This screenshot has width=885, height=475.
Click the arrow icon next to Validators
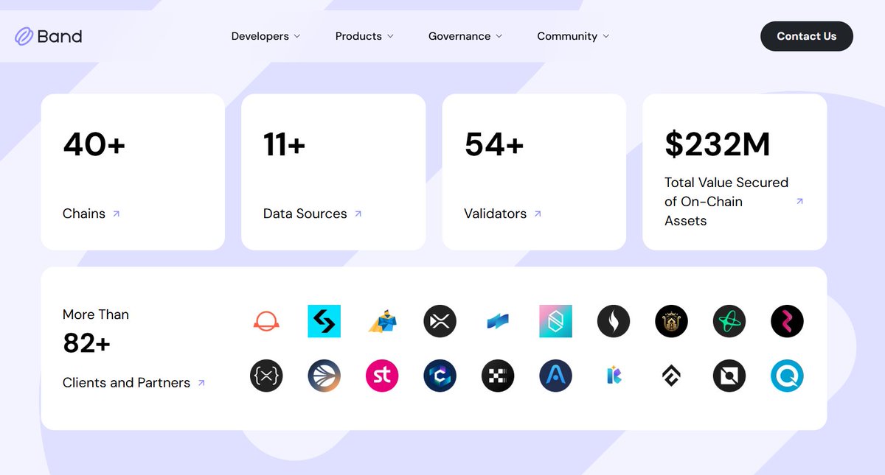click(x=538, y=214)
